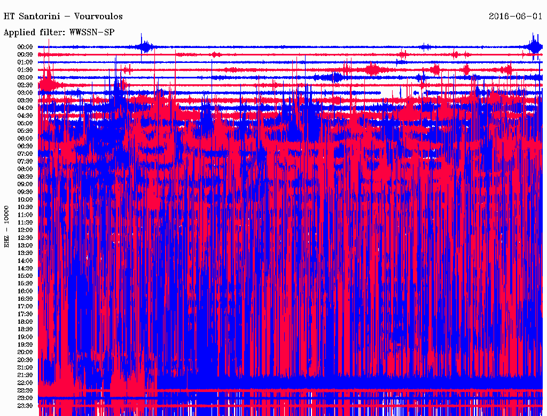This screenshot has height=416, width=547.
Task: Click the 07:30 time label
Action: [x=25, y=161]
